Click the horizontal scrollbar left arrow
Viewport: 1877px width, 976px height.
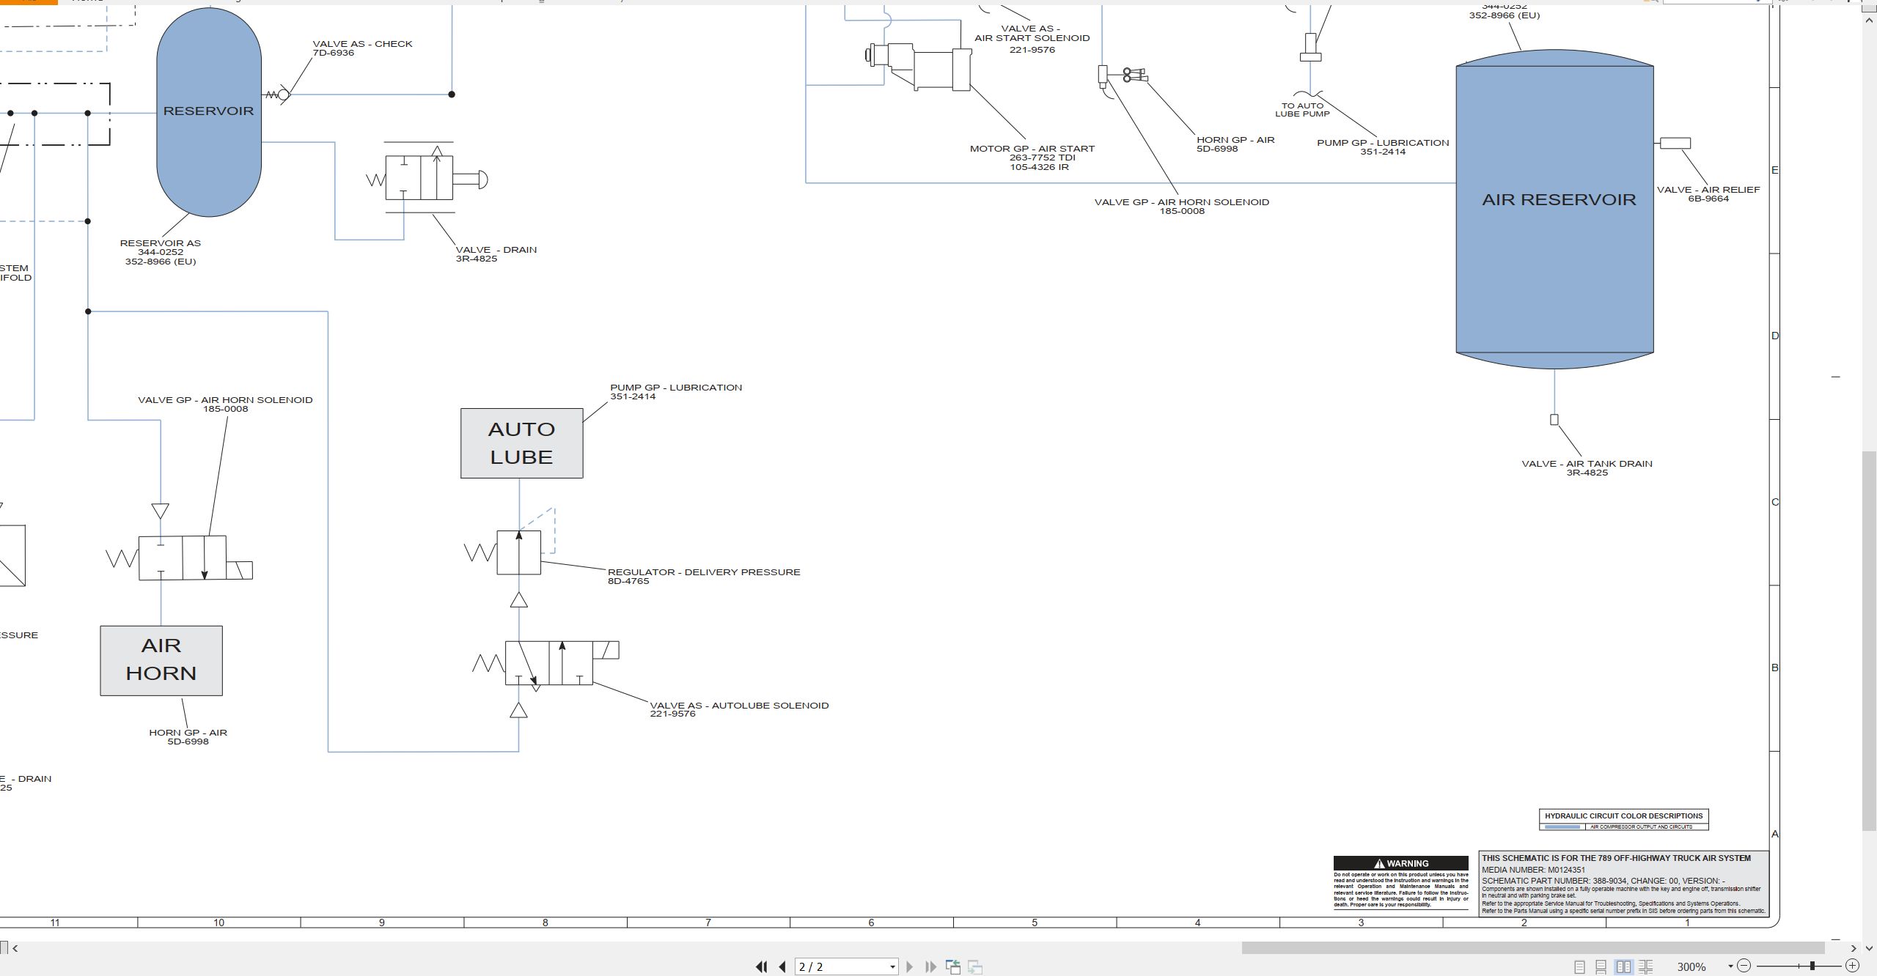pyautogui.click(x=15, y=948)
